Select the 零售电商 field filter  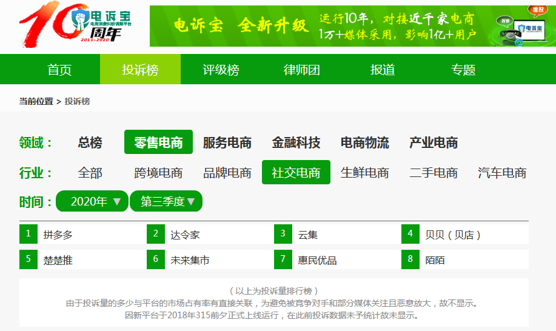pos(158,142)
